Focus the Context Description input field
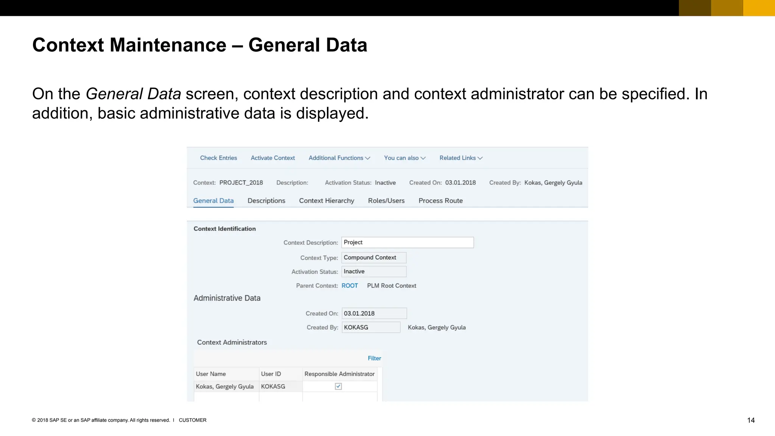Viewport: 775px width, 436px height. 408,242
